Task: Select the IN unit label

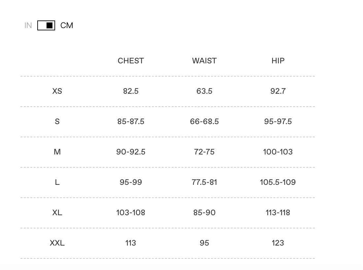Action: pyautogui.click(x=28, y=25)
